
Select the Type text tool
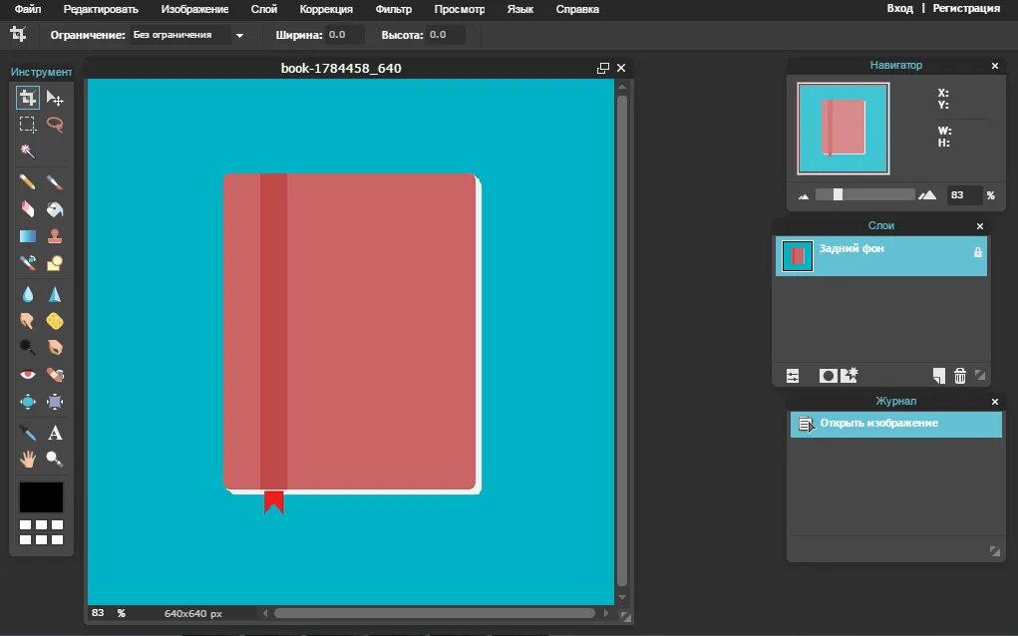coord(55,433)
